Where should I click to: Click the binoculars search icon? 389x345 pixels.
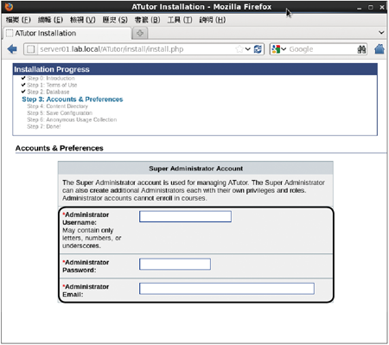361,49
